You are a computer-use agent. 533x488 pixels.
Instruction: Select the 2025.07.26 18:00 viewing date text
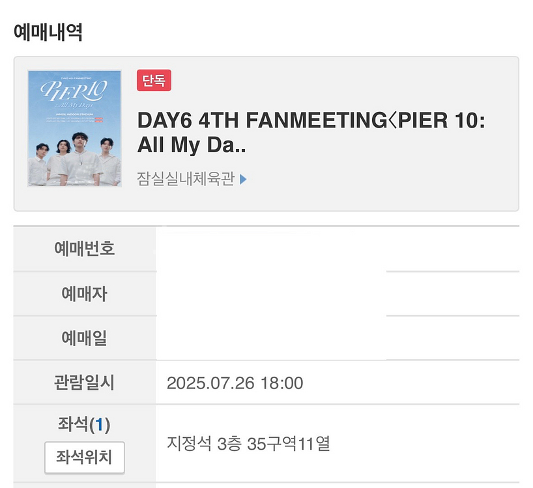[235, 383]
